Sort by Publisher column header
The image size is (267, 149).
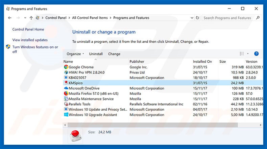[x=137, y=61]
